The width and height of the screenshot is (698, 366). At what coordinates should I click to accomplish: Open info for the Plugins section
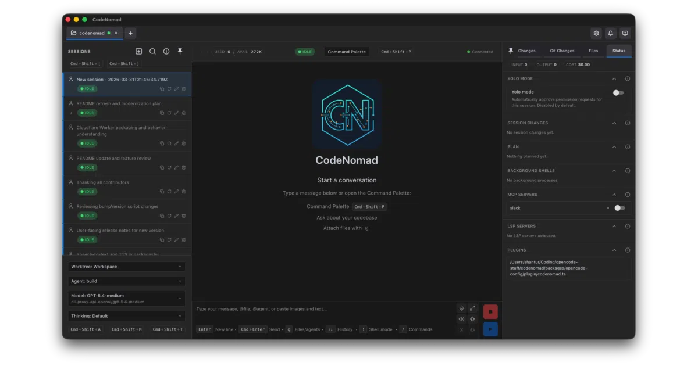pyautogui.click(x=628, y=250)
